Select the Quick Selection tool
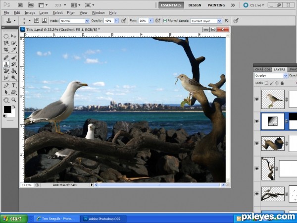The height and width of the screenshot is (223, 297). [14, 43]
